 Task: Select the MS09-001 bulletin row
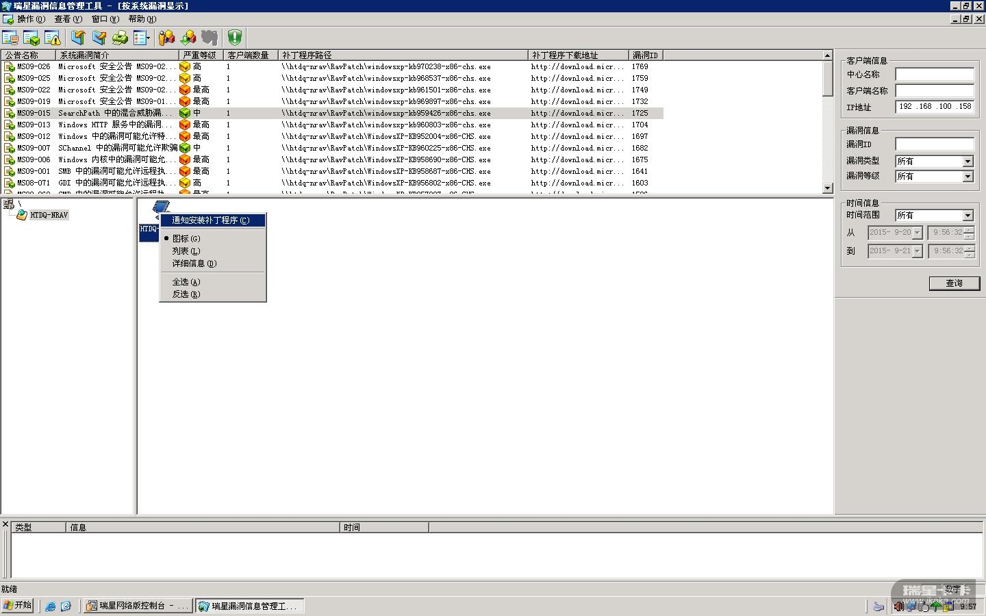tap(333, 172)
